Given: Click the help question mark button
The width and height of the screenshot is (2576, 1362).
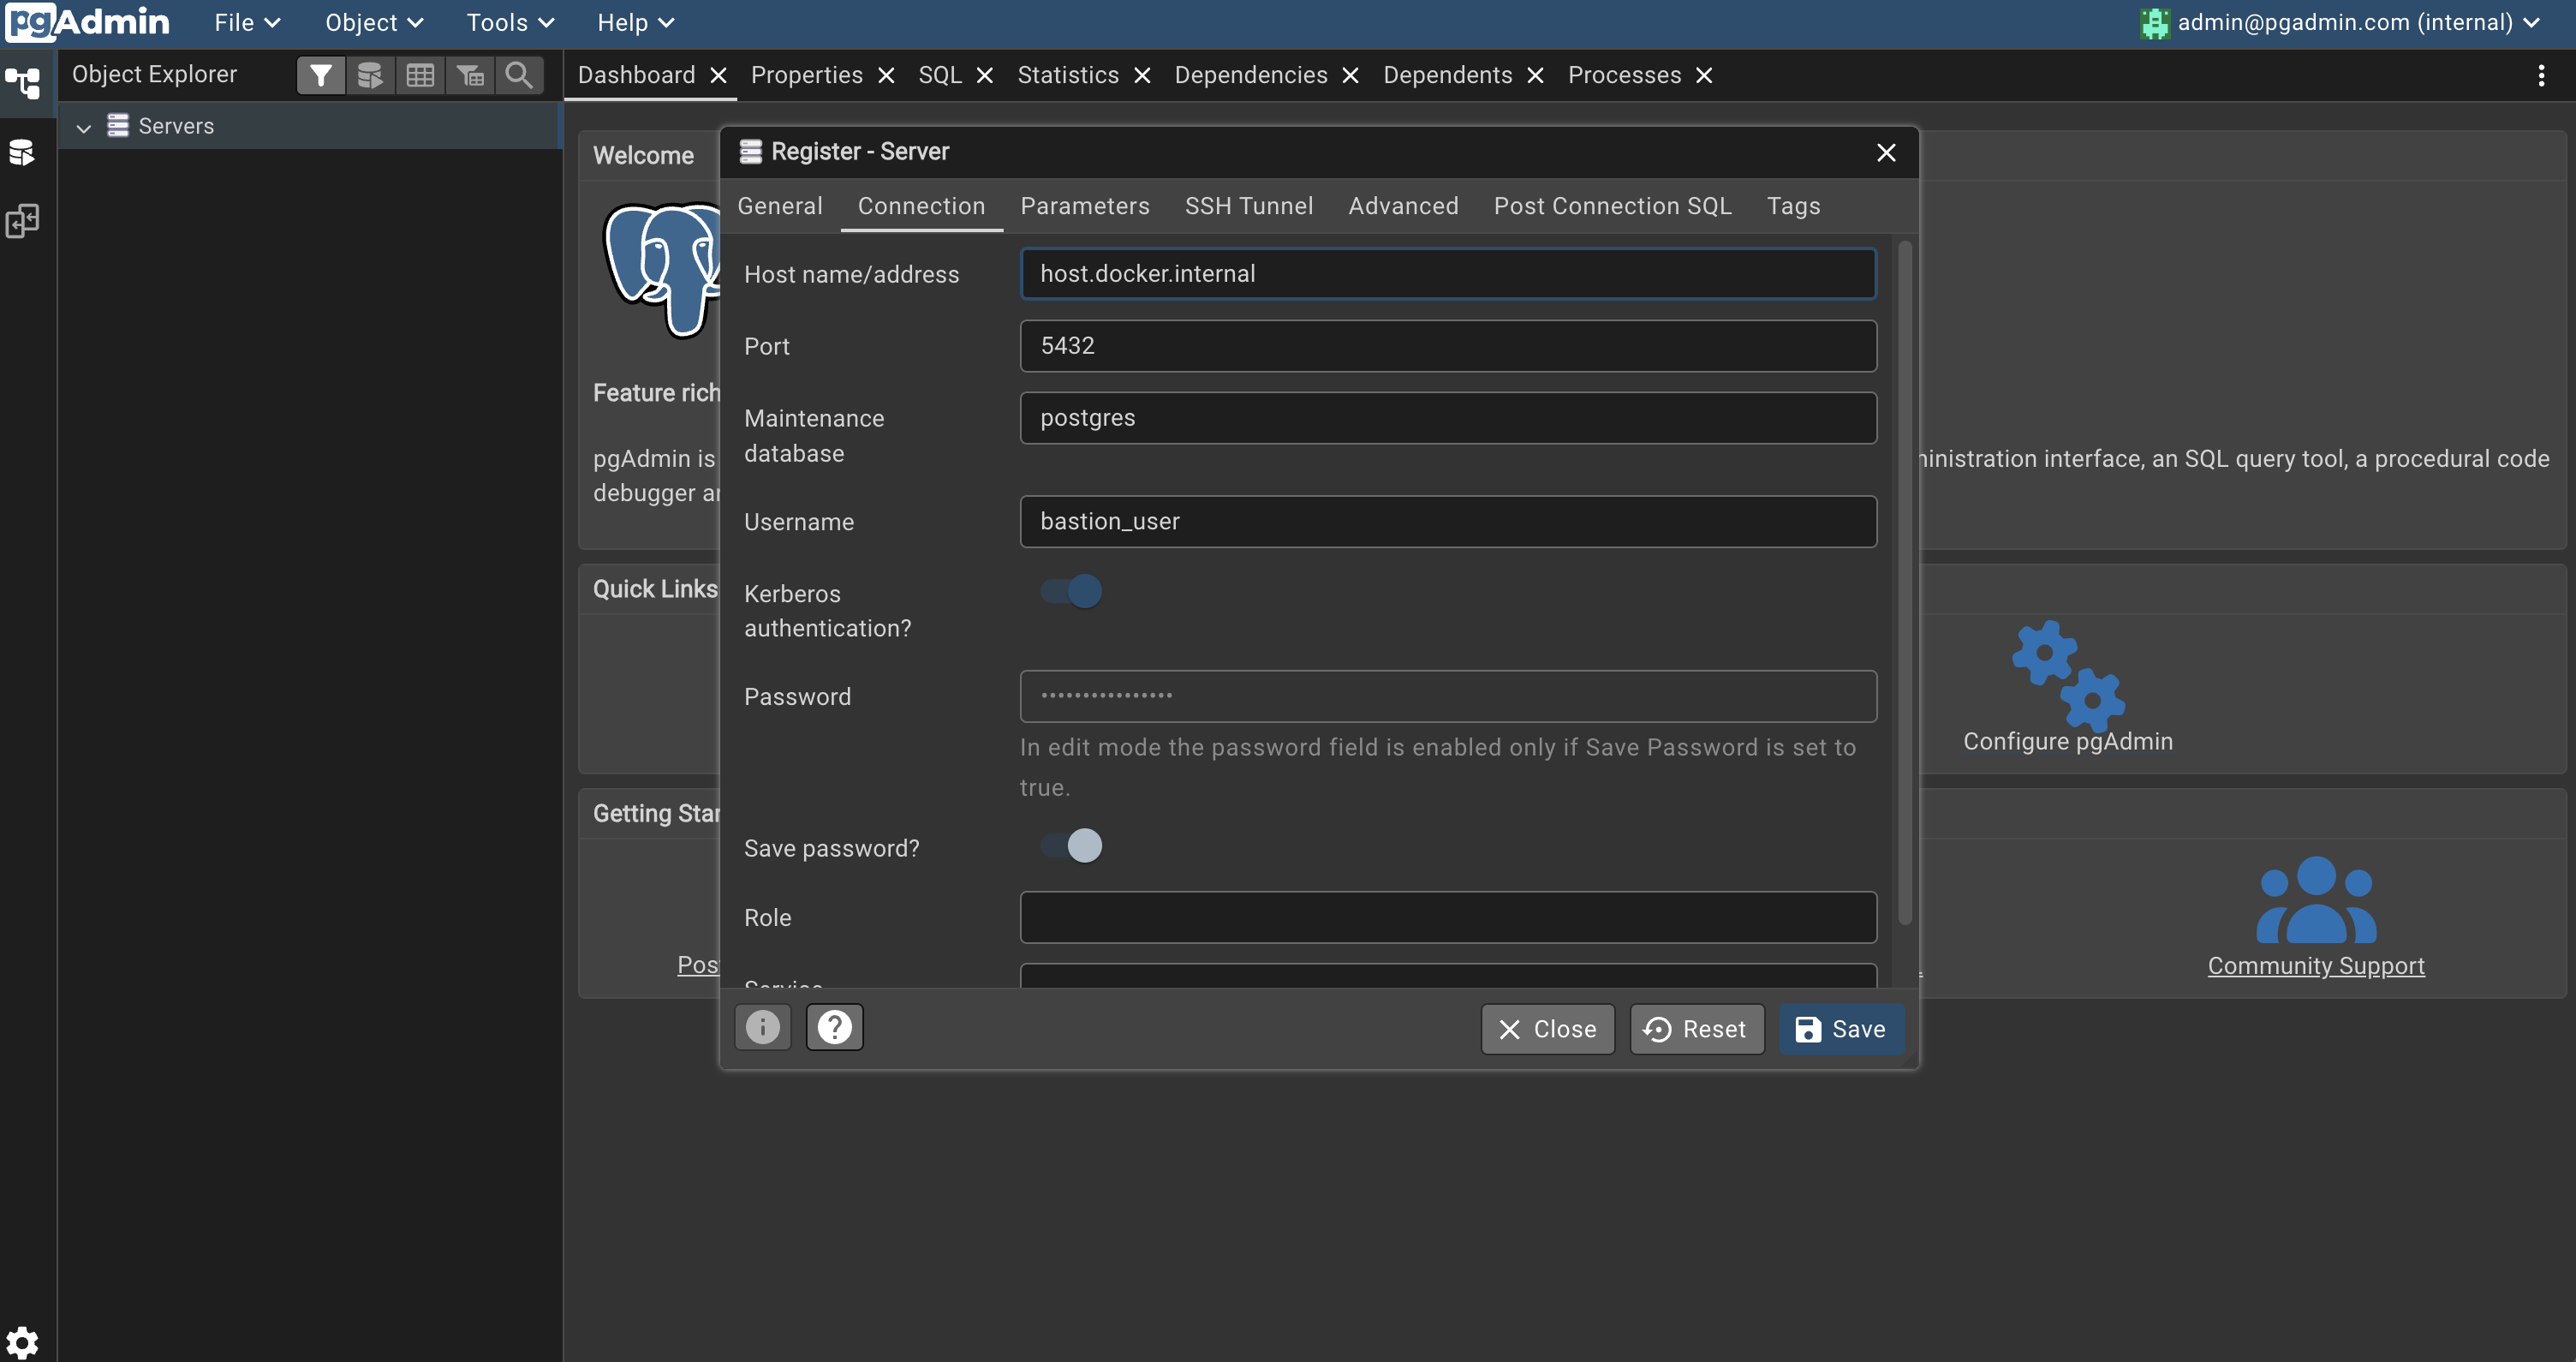Looking at the screenshot, I should click(835, 1028).
